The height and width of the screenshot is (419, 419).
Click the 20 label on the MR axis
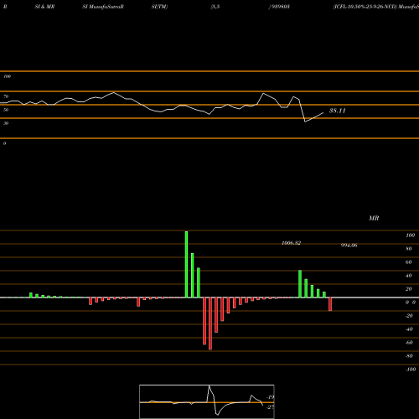(409, 289)
